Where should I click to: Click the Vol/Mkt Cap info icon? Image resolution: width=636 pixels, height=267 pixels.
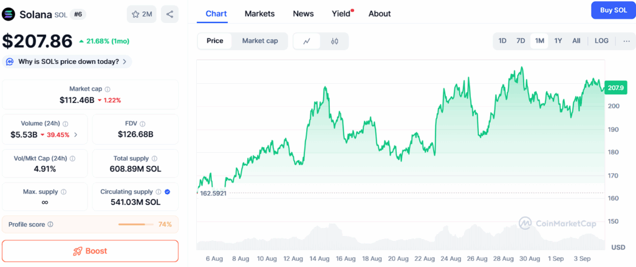tap(73, 159)
